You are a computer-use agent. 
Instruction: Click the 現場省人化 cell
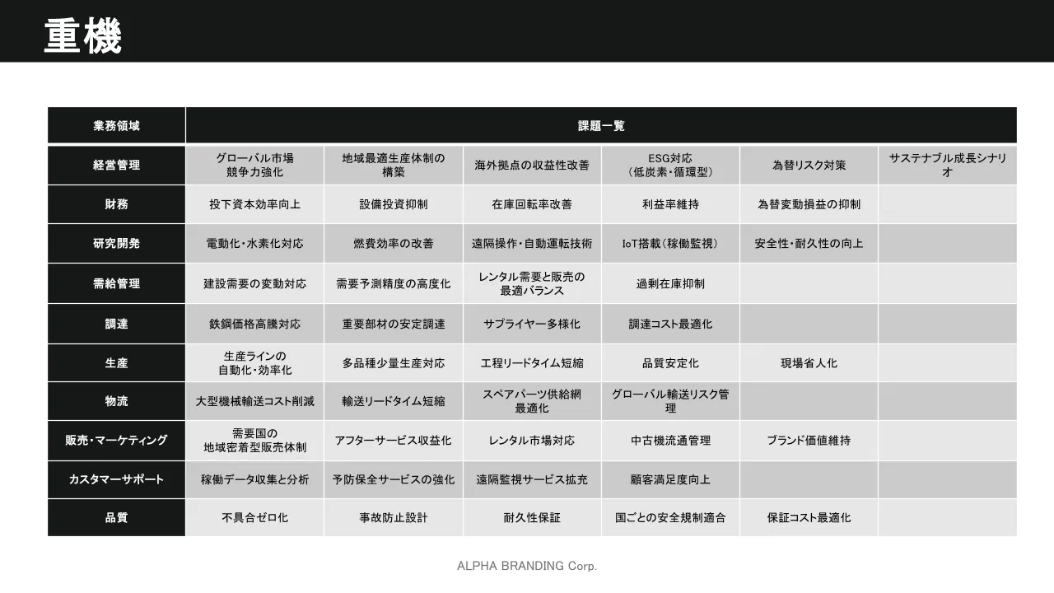tap(809, 363)
